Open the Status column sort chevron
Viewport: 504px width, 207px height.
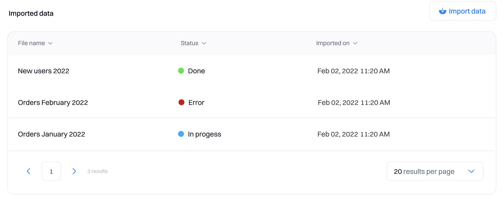204,43
